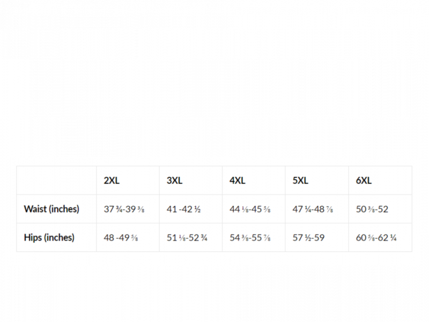429x322 pixels.
Task: Click the black area above the size chart
Action: [214, 80]
